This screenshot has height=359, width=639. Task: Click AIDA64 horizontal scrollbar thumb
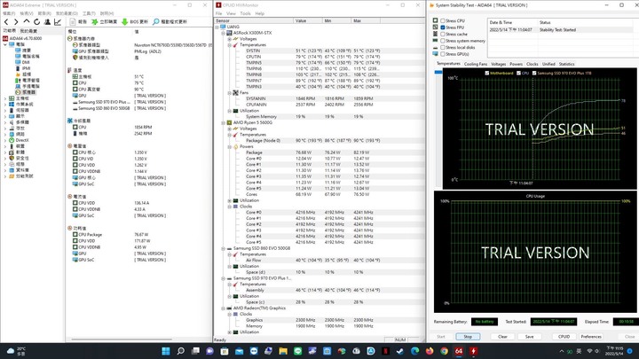pos(122,339)
